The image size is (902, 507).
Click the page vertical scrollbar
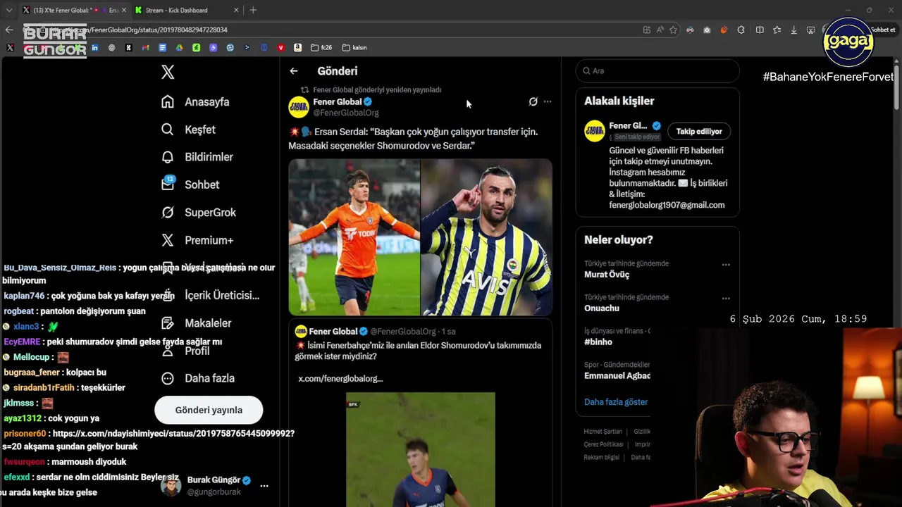point(897,86)
